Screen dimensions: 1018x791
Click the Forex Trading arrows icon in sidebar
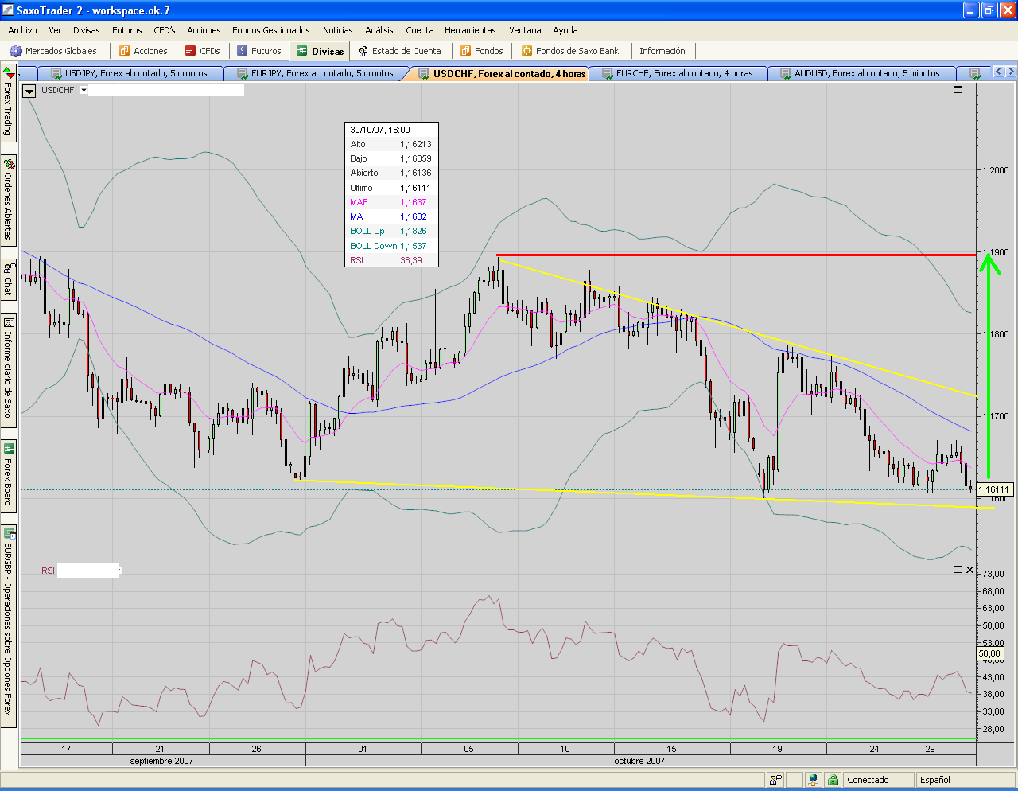(9, 72)
